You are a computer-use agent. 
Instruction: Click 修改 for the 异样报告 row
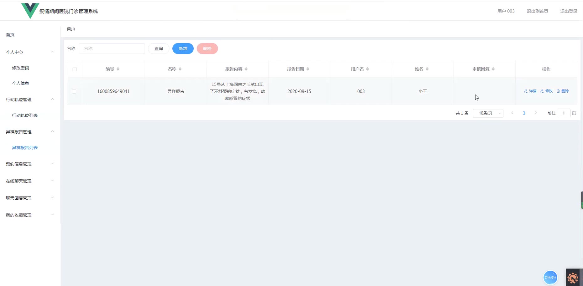[546, 91]
